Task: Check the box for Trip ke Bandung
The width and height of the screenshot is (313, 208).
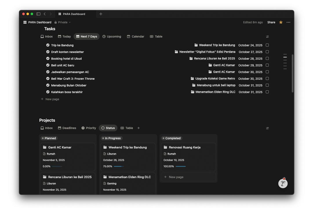Action: [x=267, y=45]
